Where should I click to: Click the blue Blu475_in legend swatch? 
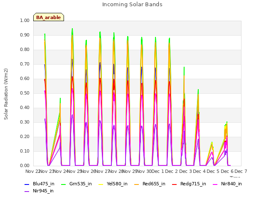27,184
